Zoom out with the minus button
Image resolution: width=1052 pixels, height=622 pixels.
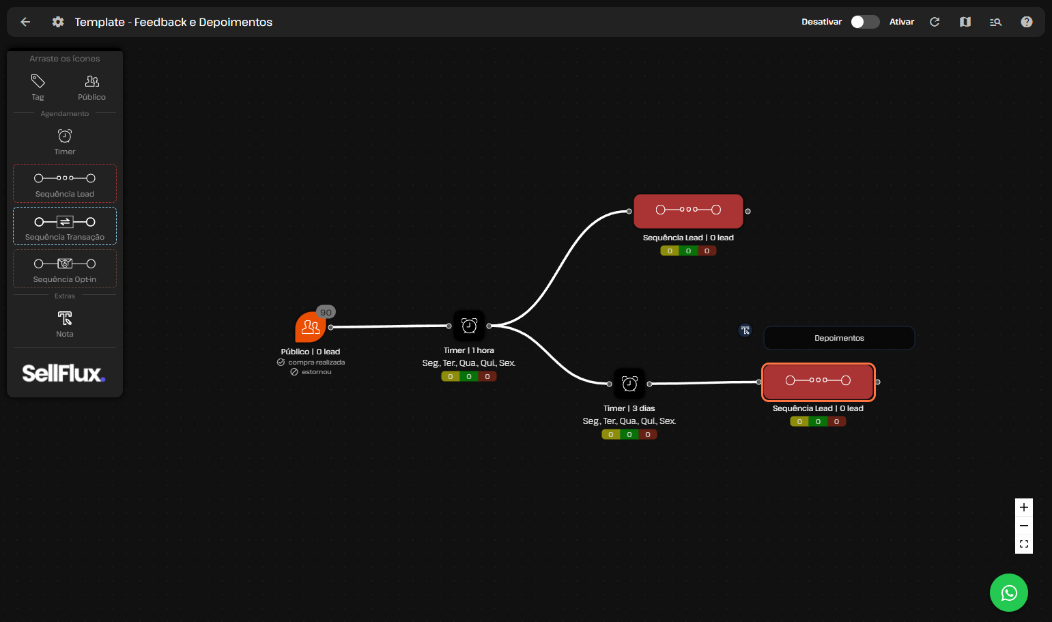[1024, 526]
